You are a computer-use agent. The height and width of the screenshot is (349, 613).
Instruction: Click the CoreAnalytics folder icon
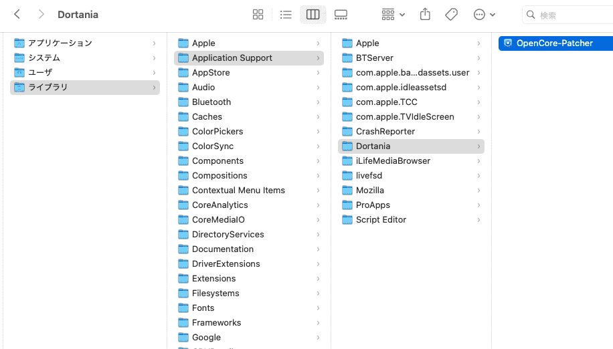coord(183,205)
